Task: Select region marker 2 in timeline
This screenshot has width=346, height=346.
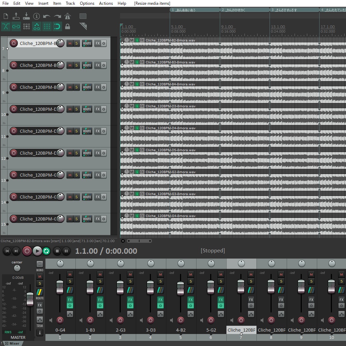Action: pos(245,10)
